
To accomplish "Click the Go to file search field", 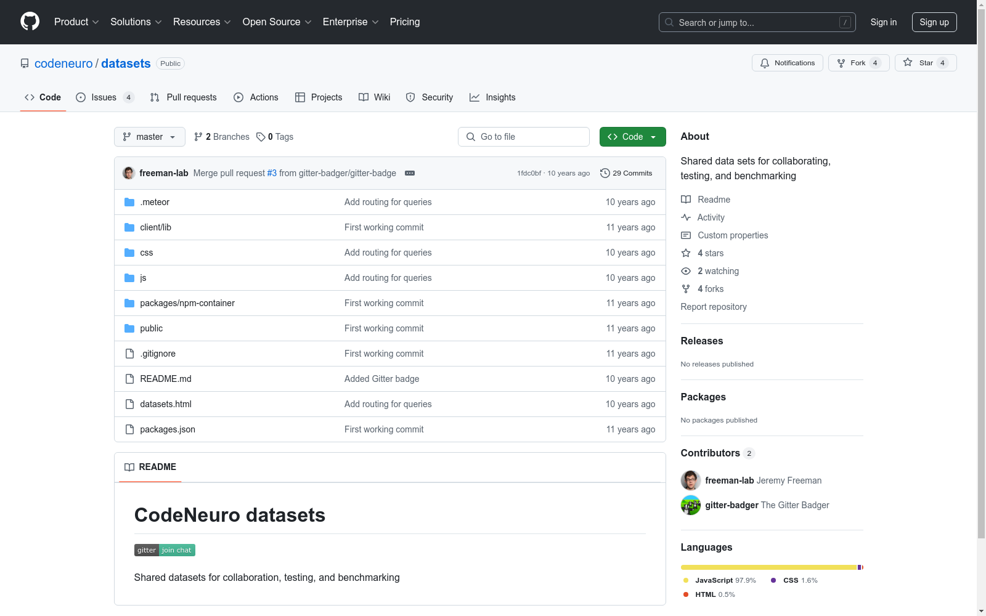I will pos(524,137).
